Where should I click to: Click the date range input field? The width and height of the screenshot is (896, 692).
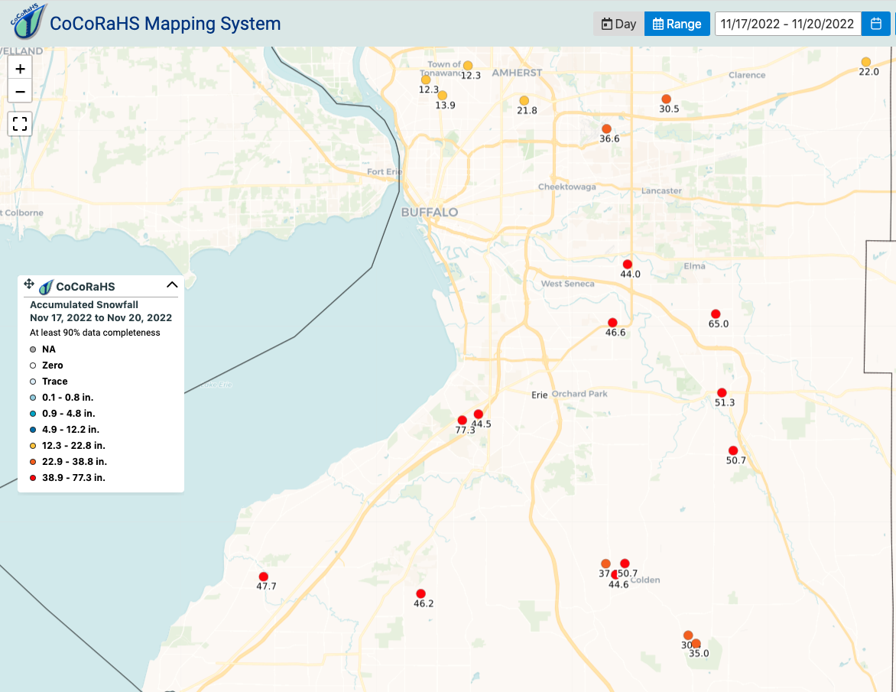coord(787,24)
